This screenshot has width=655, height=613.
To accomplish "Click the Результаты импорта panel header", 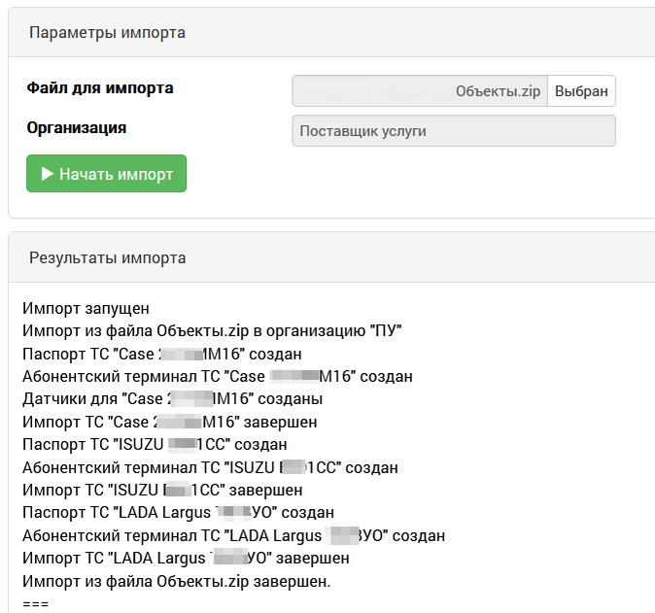I will [x=331, y=257].
